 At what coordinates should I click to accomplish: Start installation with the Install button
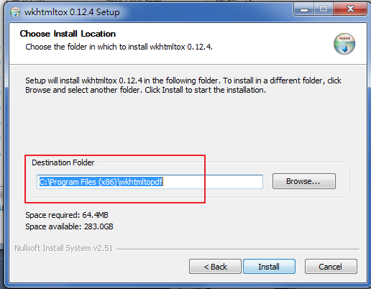269,267
